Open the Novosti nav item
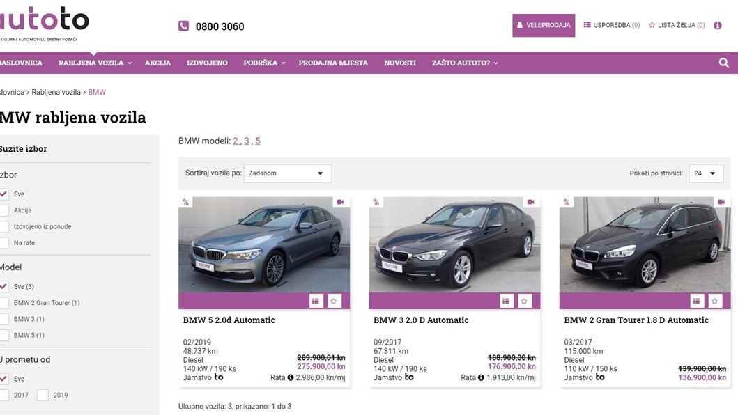 point(400,63)
